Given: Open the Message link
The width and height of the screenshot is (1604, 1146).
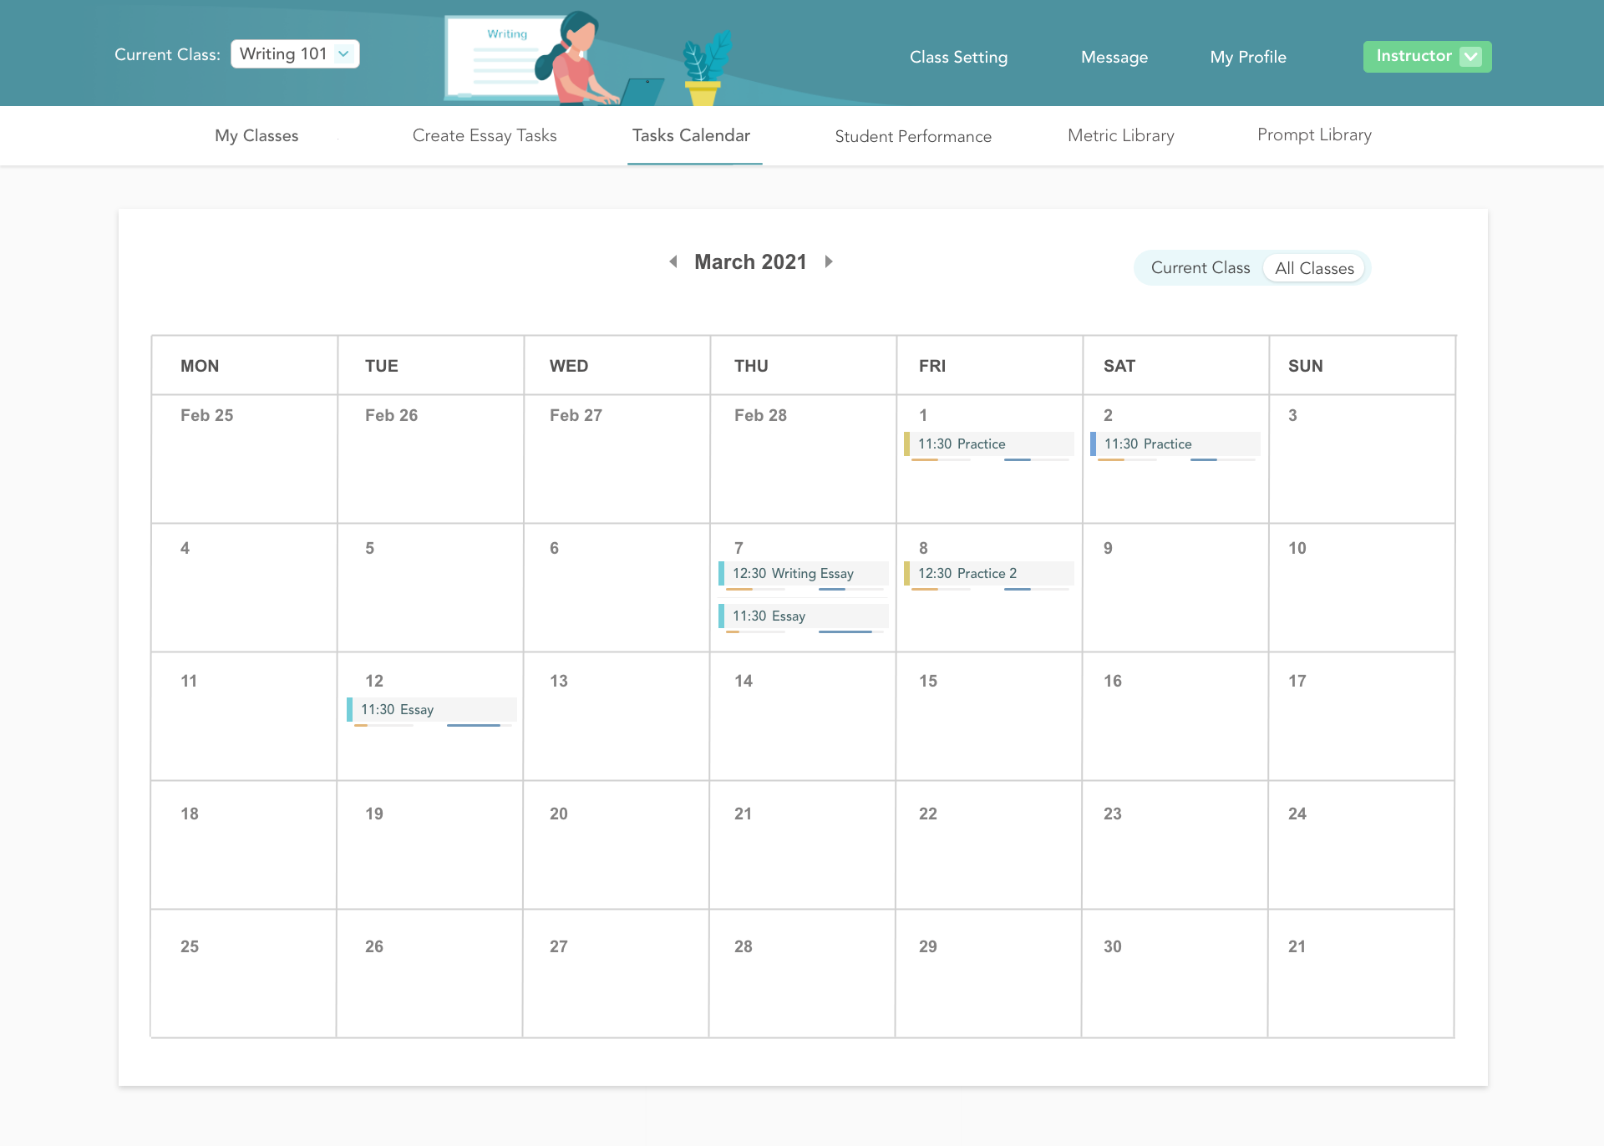Looking at the screenshot, I should point(1114,57).
